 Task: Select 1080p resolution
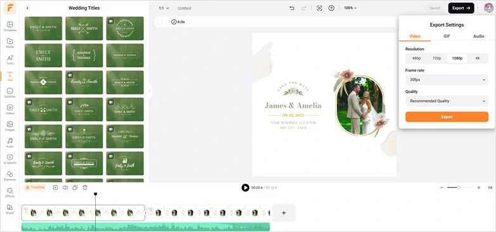(x=457, y=58)
